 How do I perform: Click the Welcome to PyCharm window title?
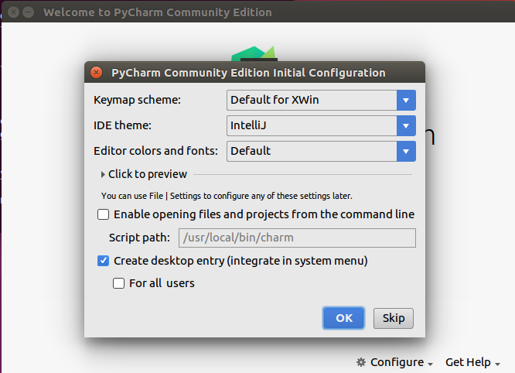(158, 12)
